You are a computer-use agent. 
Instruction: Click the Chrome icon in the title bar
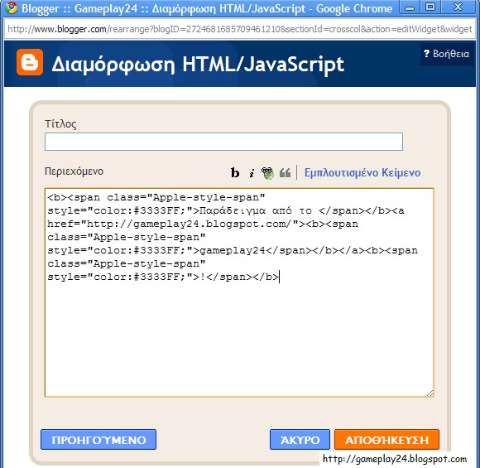tap(12, 7)
